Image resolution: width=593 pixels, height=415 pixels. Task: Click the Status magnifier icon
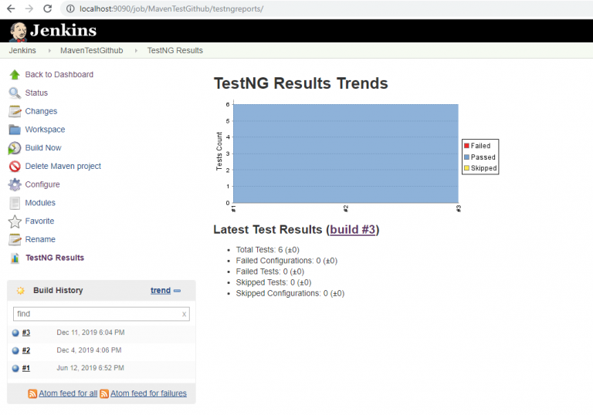point(15,93)
